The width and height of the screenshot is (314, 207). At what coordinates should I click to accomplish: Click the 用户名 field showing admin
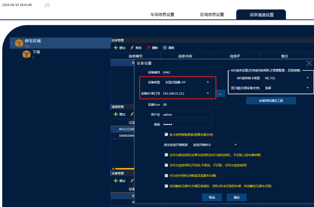[x=186, y=115]
